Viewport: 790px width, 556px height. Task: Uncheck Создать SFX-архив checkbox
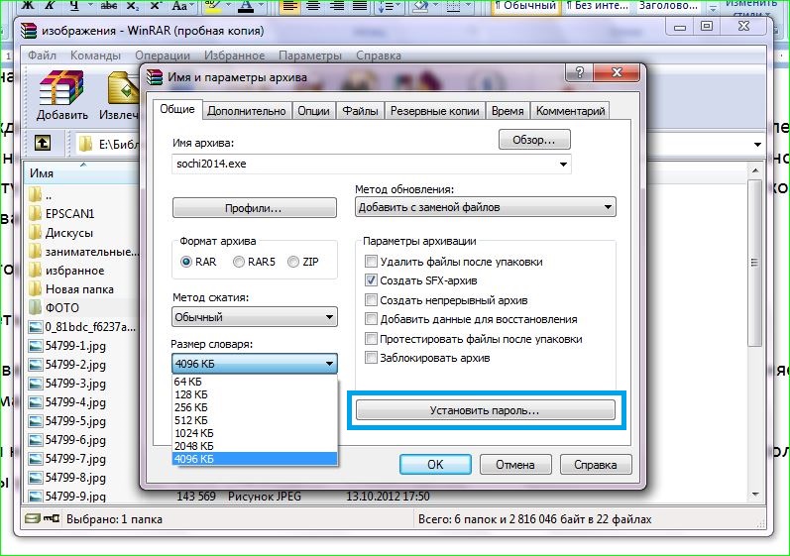pos(371,280)
